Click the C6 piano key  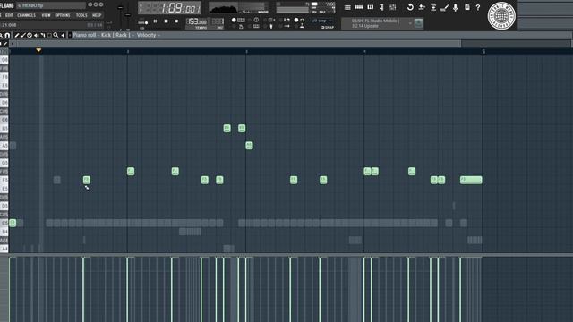tap(4, 120)
